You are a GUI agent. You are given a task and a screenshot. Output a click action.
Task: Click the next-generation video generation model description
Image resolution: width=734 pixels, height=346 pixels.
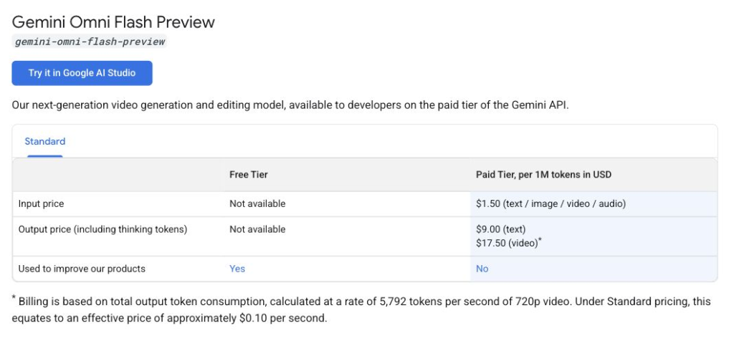click(x=290, y=105)
